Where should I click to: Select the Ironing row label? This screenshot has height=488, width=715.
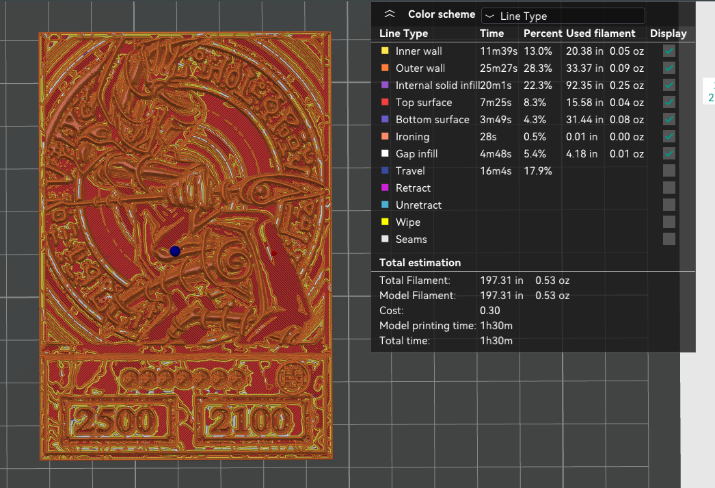[412, 136]
